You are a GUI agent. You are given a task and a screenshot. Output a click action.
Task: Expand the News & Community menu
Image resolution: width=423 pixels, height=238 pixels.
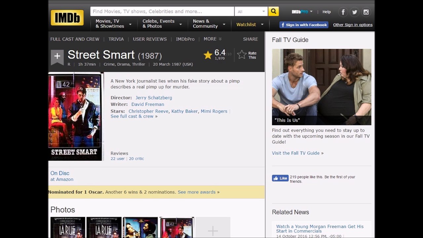click(x=209, y=24)
